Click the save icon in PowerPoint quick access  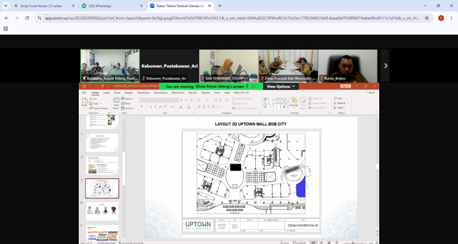pos(84,86)
